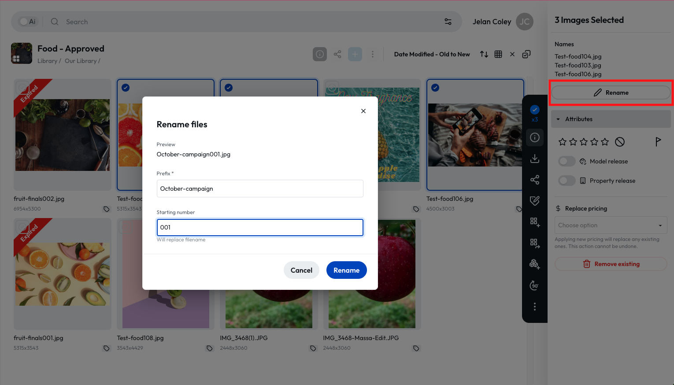
Task: Click Rename in the selection panel
Action: [611, 93]
